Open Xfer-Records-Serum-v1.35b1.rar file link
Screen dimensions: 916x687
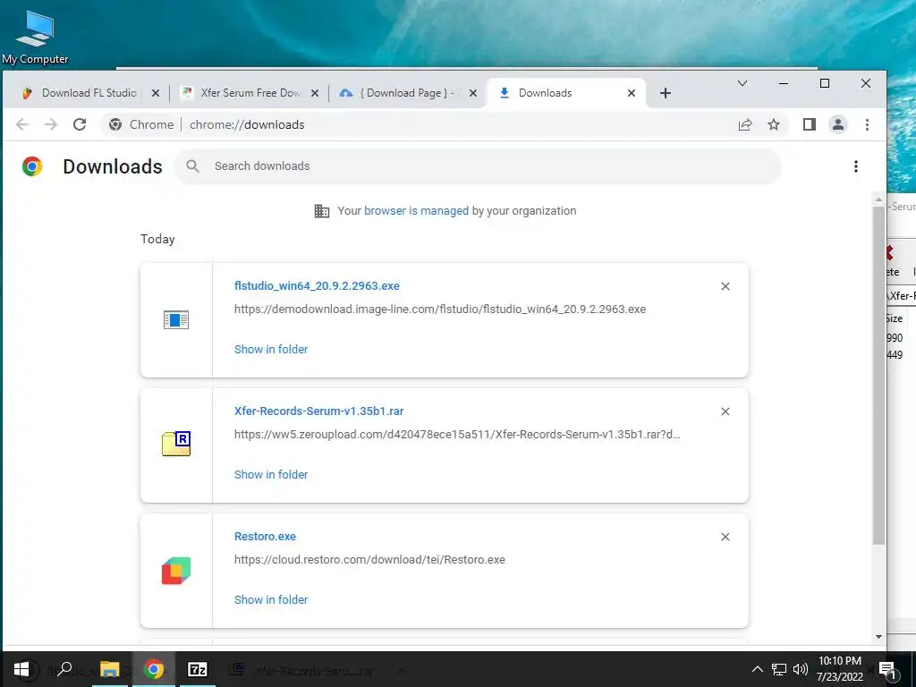coord(319,411)
